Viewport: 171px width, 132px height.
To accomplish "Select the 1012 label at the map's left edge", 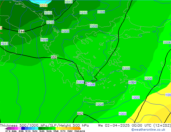I will point(5,44).
